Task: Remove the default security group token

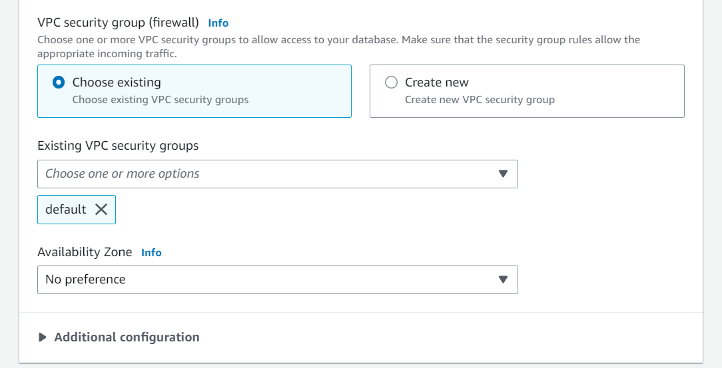Action: [x=101, y=210]
